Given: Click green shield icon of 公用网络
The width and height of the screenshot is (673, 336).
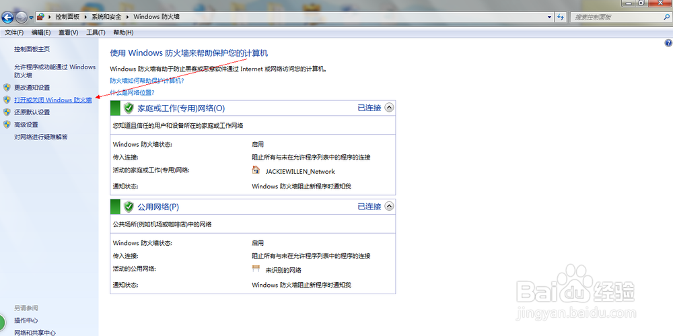Looking at the screenshot, I should pos(129,207).
